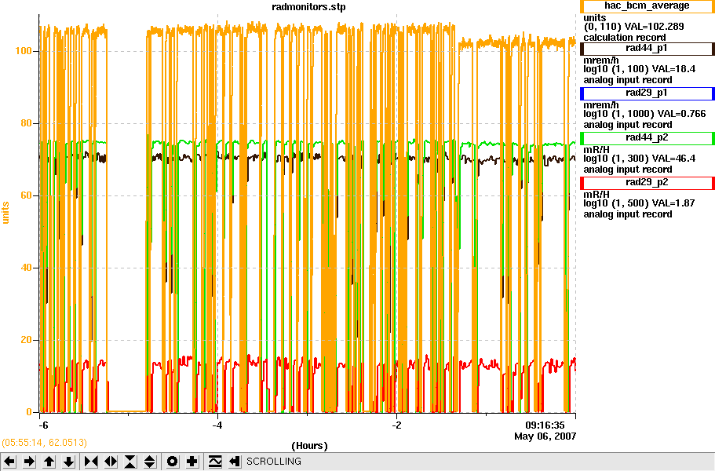The height and width of the screenshot is (471, 715).
Task: Click the pan up arrow button
Action: click(49, 462)
